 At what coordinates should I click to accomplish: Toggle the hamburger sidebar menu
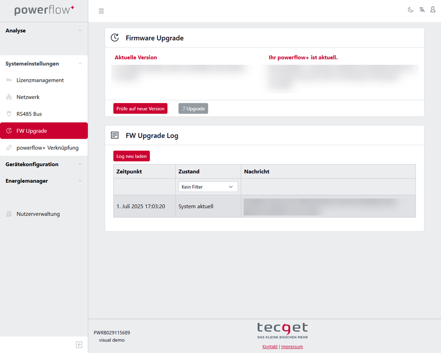coord(101,11)
